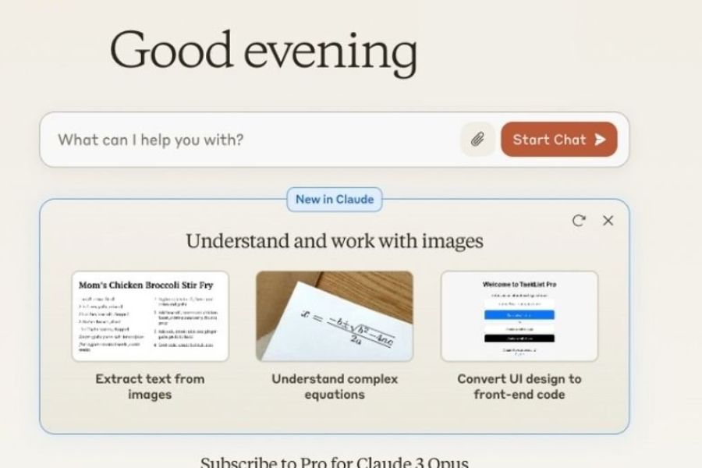Click the refresh suggestions icon
The height and width of the screenshot is (468, 702).
click(579, 221)
